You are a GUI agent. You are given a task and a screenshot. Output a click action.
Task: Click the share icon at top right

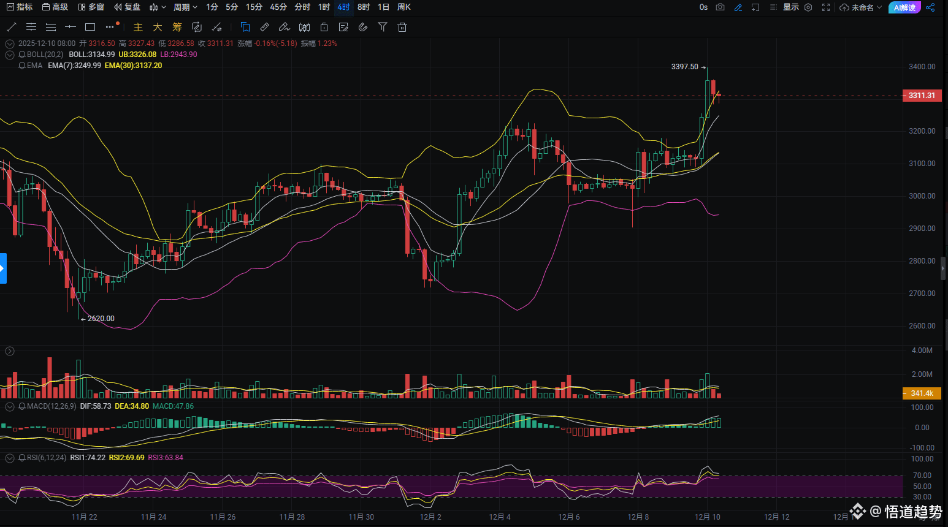tap(931, 7)
